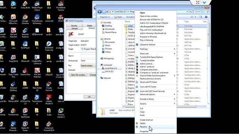Launch CyberLink PowerDVD 9 shortcut
Screen dimensions: 239x134
click(49, 126)
